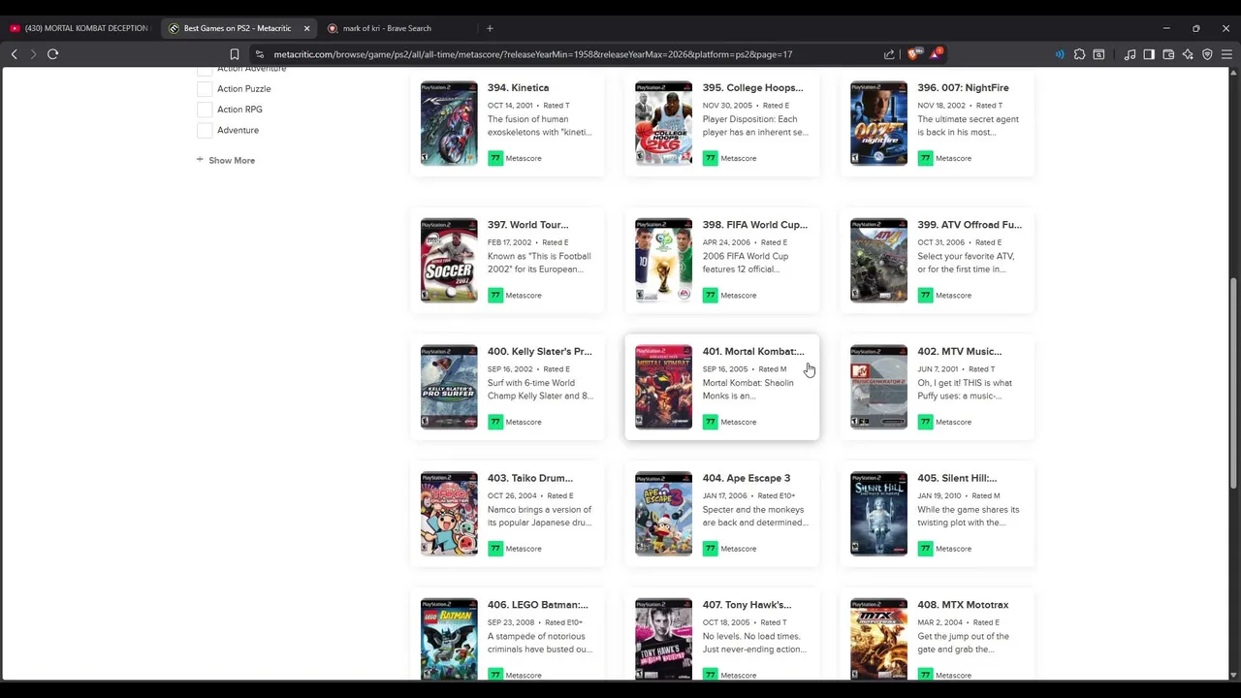Open Leo AI sparkle icon
Screen dimensions: 1241x698
1188,54
